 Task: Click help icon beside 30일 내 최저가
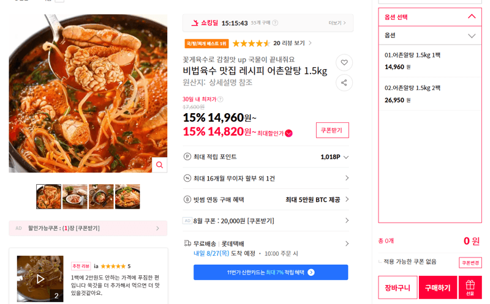(221, 99)
